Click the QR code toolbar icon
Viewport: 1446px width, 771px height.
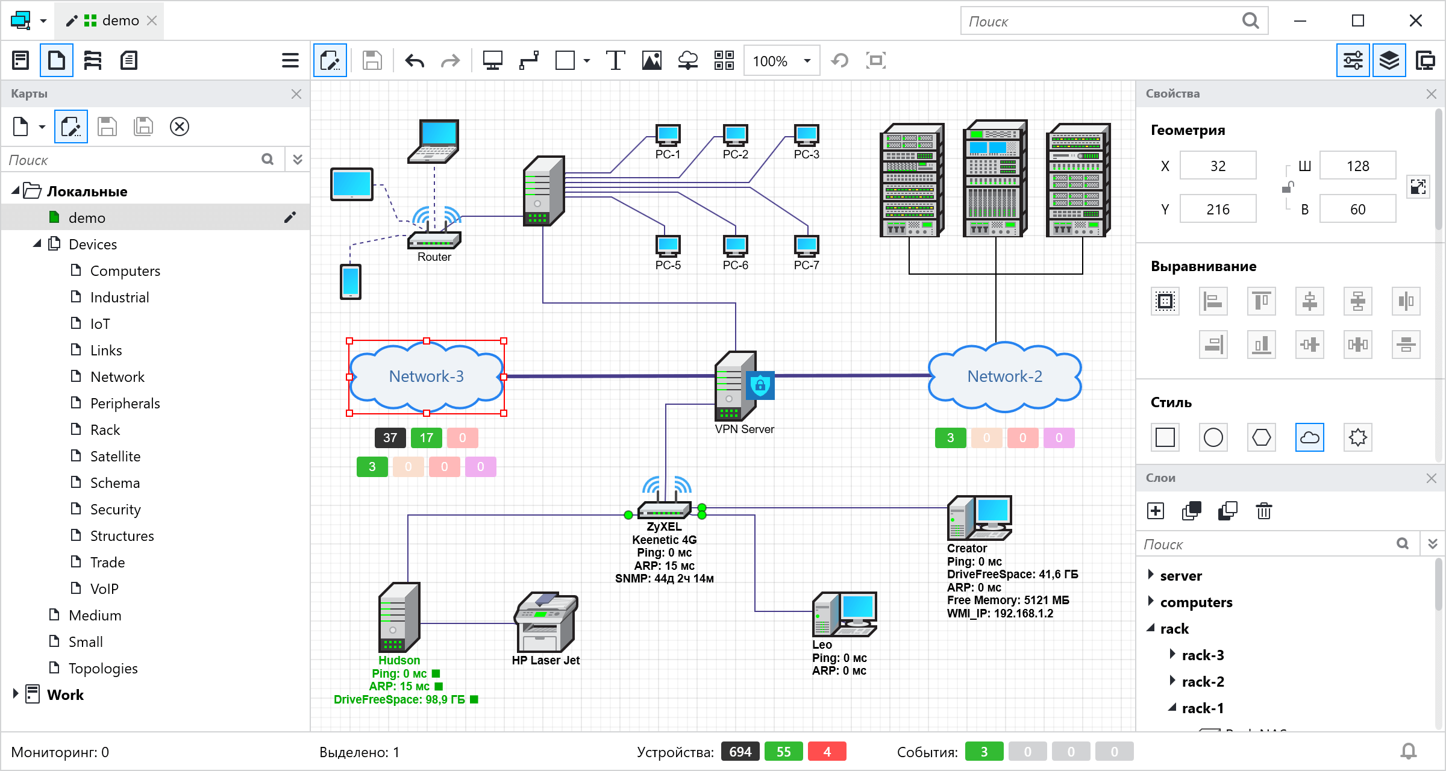pyautogui.click(x=724, y=61)
